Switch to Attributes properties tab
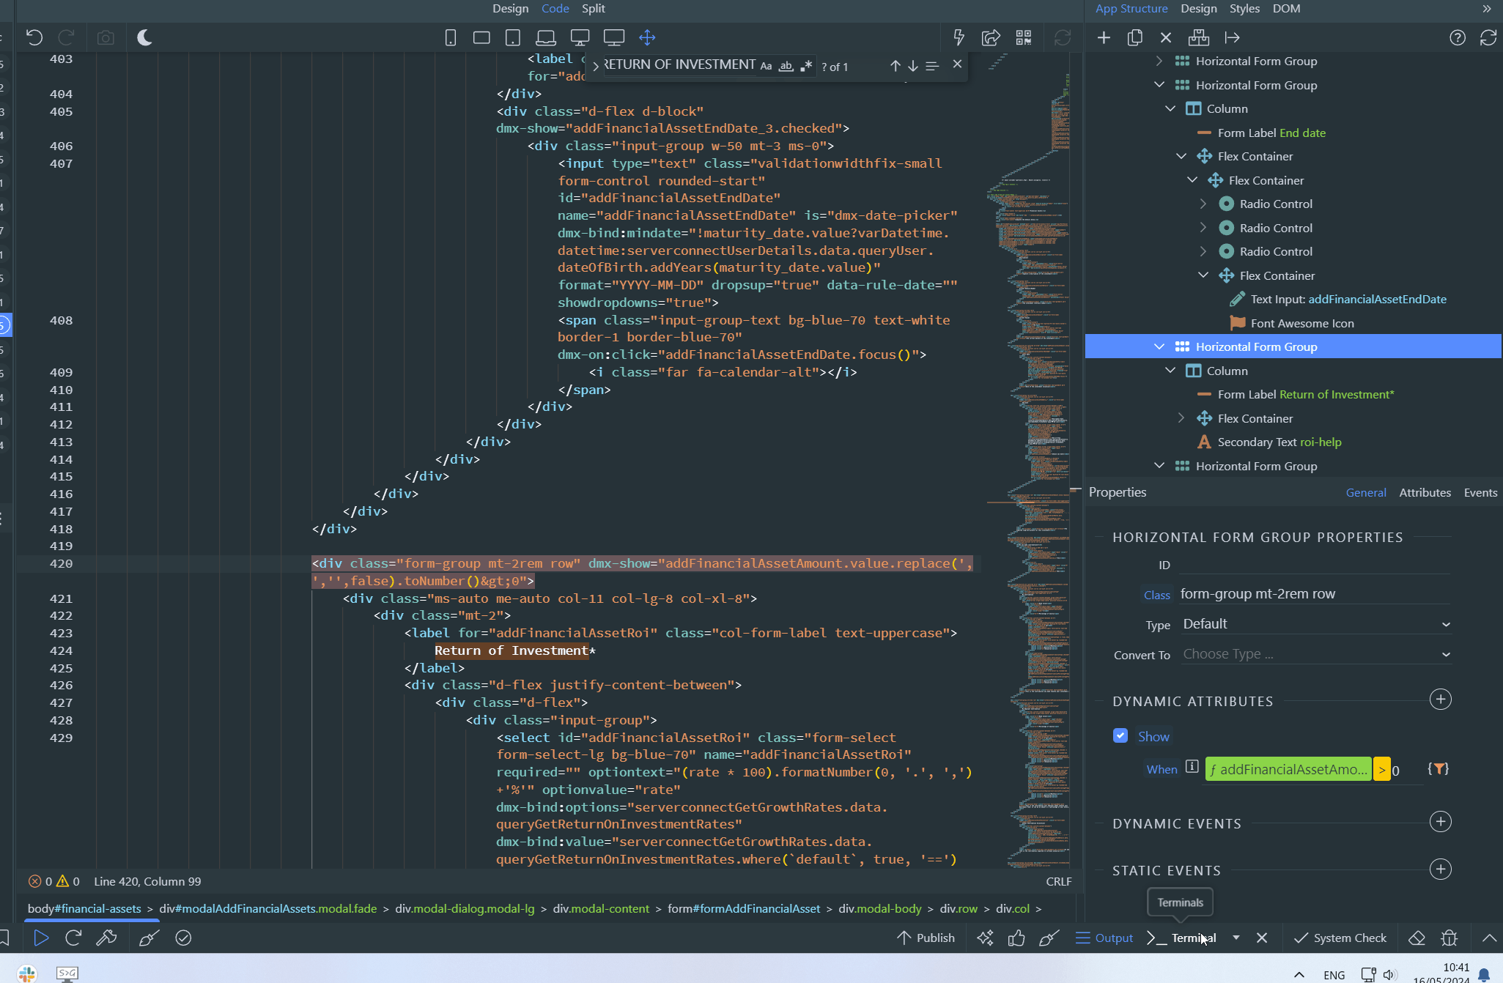Image resolution: width=1503 pixels, height=983 pixels. (x=1425, y=492)
